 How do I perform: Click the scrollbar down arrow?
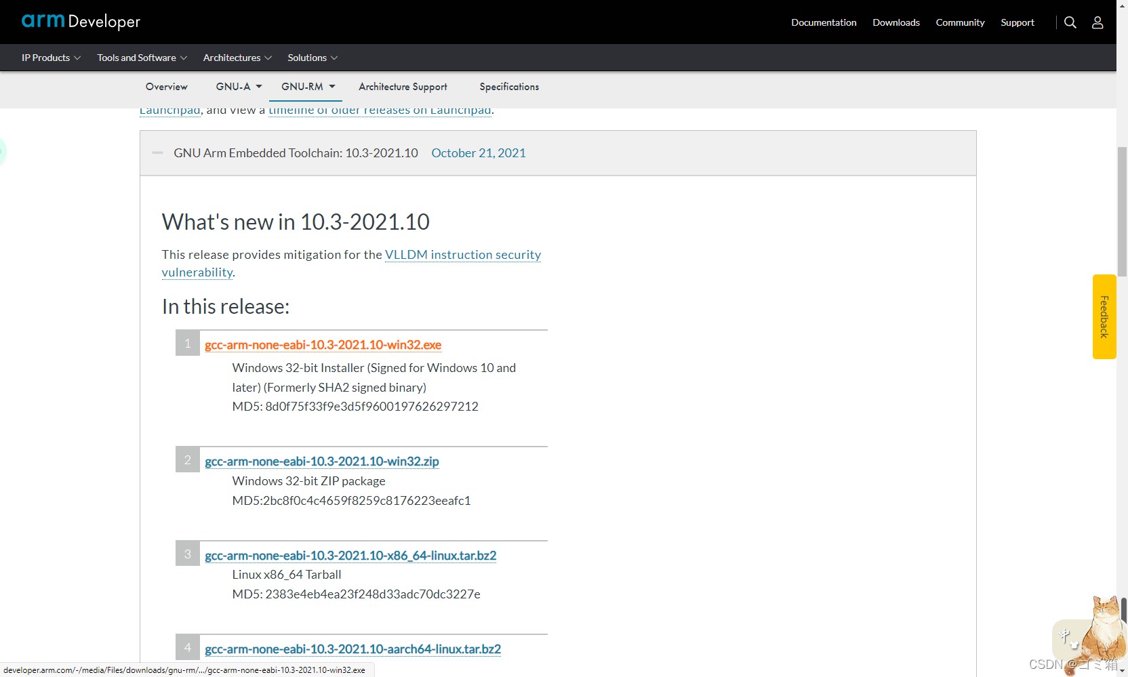[1122, 671]
